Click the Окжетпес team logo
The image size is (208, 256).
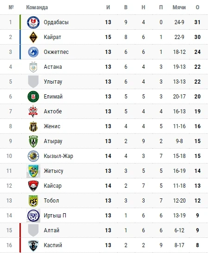tap(33, 52)
